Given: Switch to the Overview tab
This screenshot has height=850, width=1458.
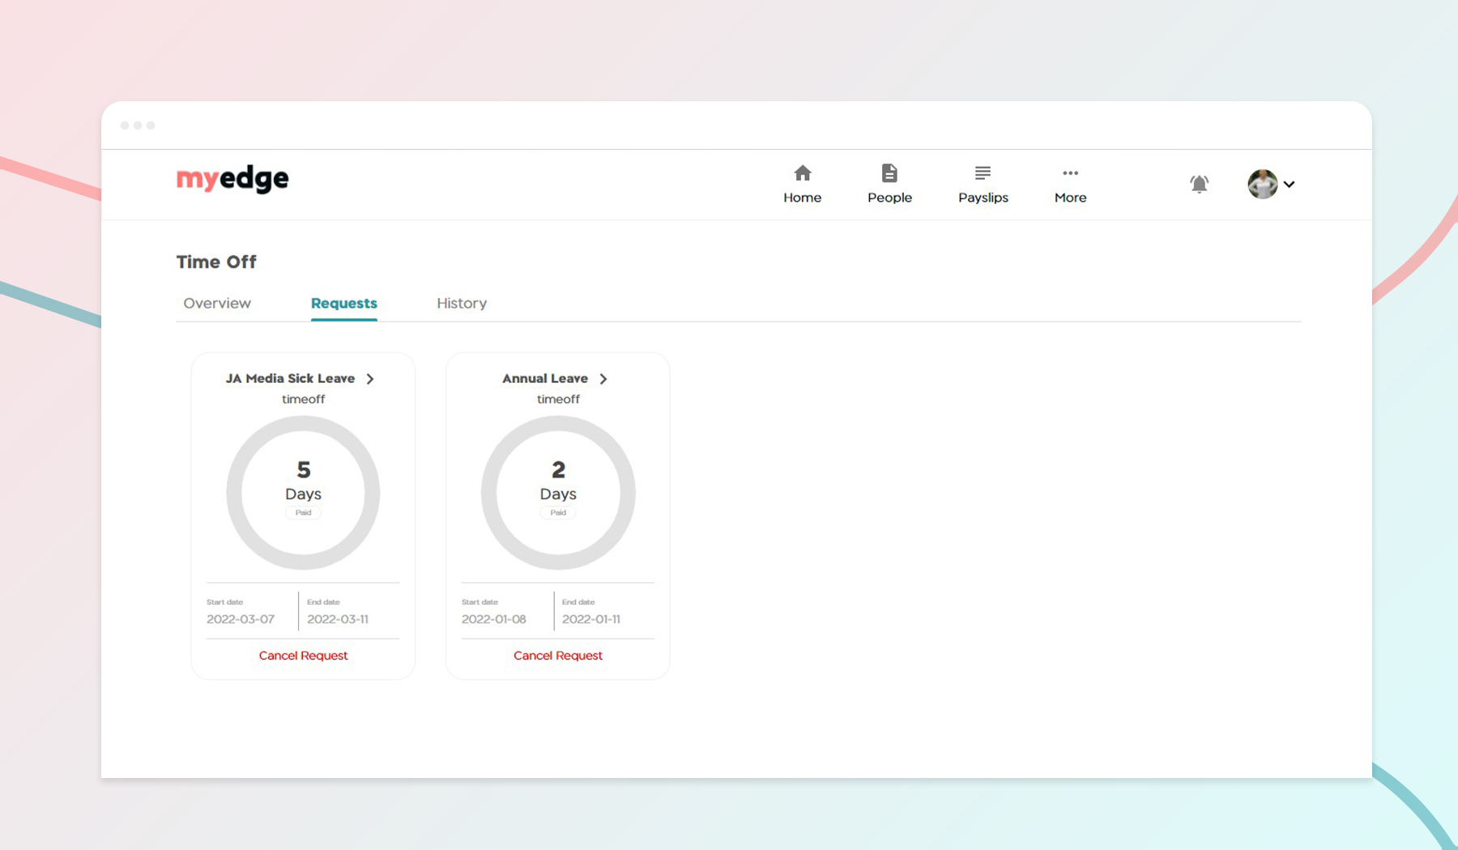Looking at the screenshot, I should click(x=216, y=303).
